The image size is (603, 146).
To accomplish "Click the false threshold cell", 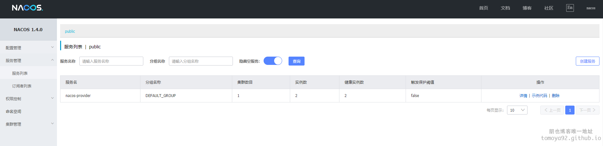I will coord(443,95).
